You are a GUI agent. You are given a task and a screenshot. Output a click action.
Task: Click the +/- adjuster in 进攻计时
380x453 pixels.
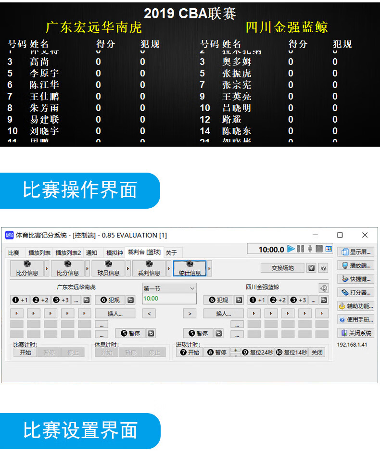pyautogui.click(x=236, y=352)
